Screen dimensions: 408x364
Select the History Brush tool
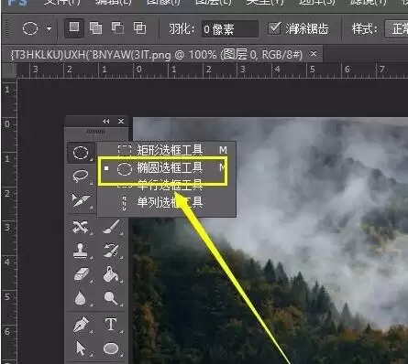click(x=112, y=251)
